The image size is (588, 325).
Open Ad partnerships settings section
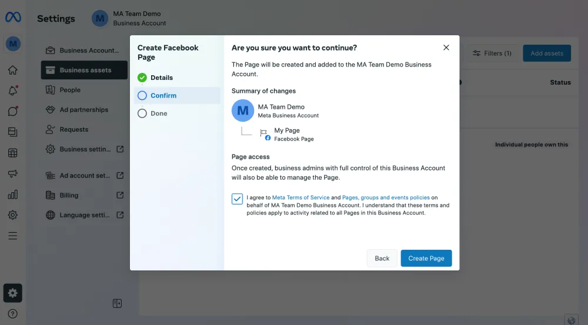click(83, 110)
